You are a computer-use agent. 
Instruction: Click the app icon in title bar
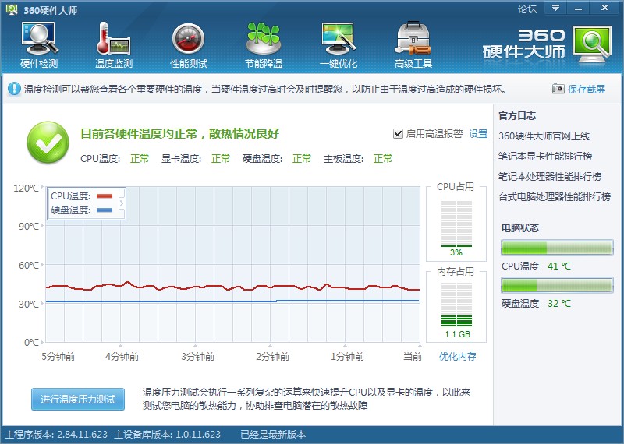click(12, 9)
